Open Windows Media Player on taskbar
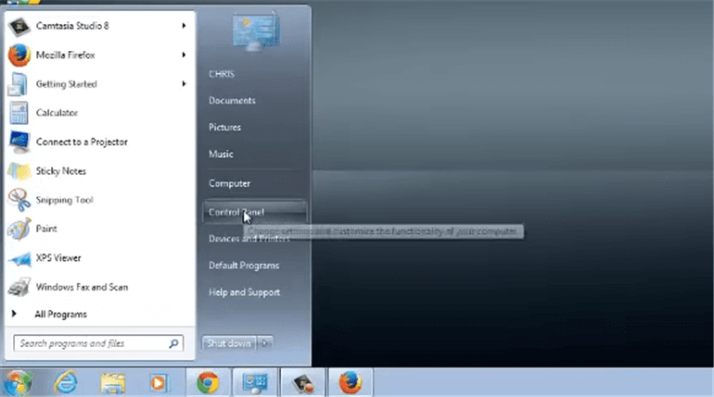Viewport: 714px width, 397px height. point(159,383)
